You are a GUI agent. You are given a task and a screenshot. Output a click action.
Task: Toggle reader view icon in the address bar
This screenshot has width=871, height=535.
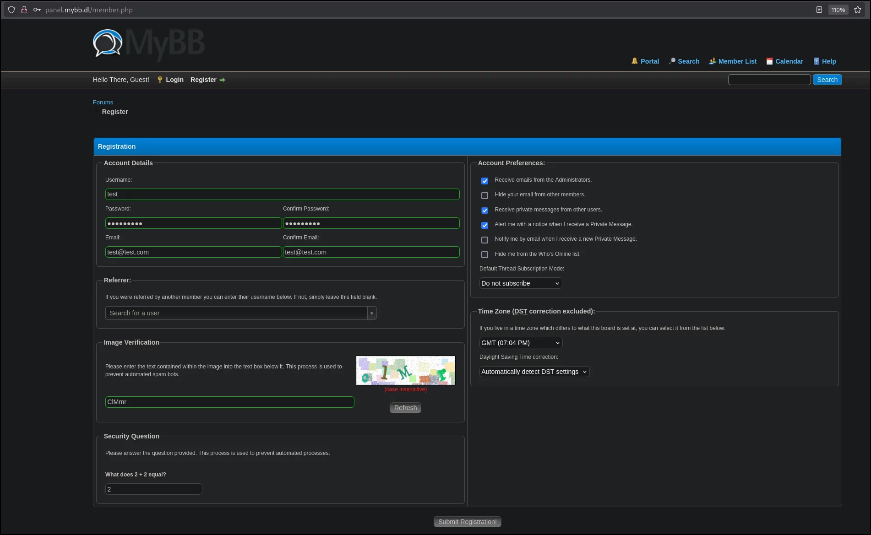819,10
